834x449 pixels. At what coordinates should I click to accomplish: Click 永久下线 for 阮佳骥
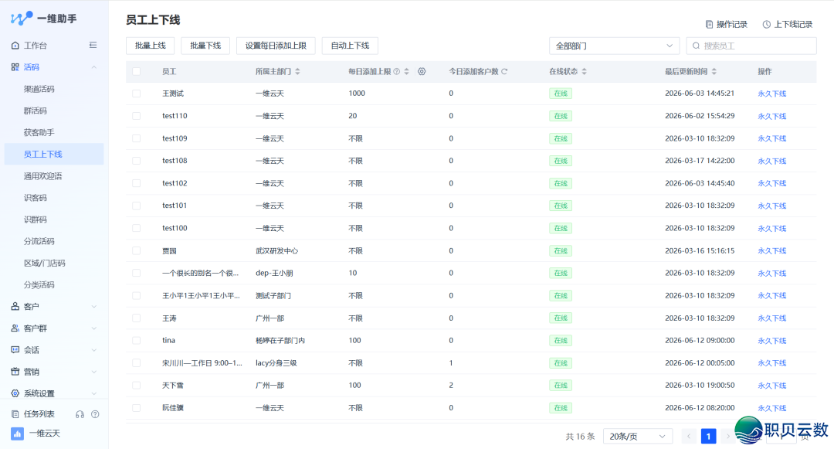click(x=771, y=408)
